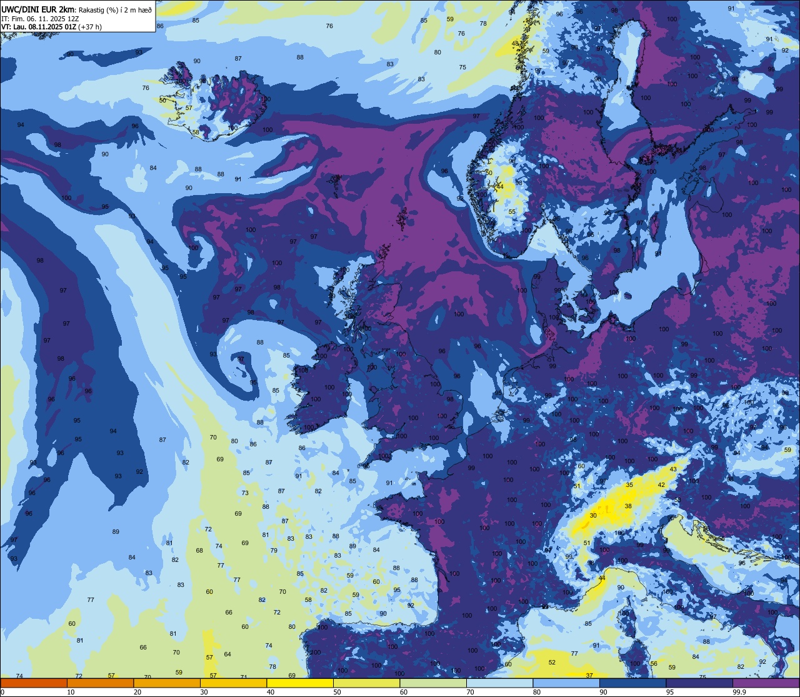Click the dark orange 0–10 legend swatch

coord(34,683)
